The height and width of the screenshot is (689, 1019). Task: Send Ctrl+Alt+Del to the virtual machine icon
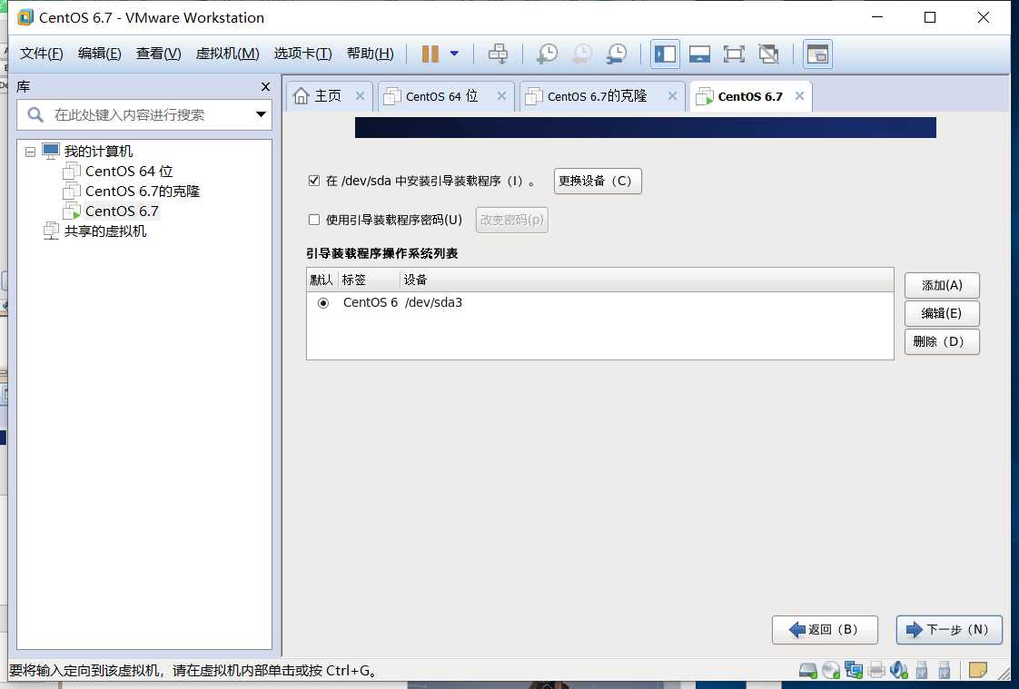[x=499, y=54]
